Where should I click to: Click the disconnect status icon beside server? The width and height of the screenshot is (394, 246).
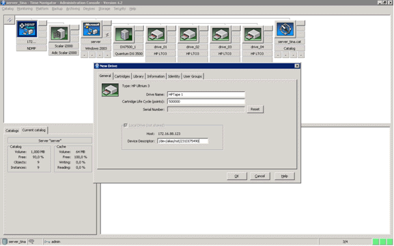tap(107, 35)
